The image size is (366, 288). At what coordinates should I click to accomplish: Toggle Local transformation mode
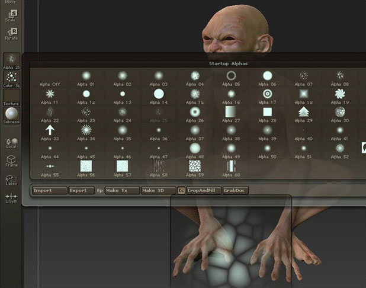11,143
